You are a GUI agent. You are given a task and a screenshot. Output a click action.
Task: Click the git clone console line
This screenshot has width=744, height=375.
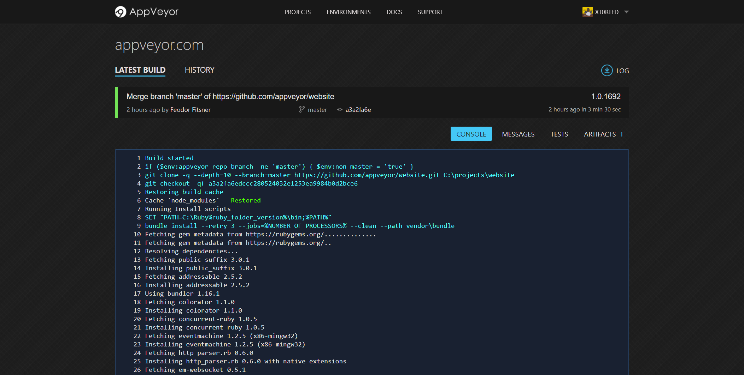pyautogui.click(x=330, y=175)
